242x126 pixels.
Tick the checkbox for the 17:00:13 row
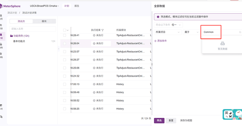65,84
